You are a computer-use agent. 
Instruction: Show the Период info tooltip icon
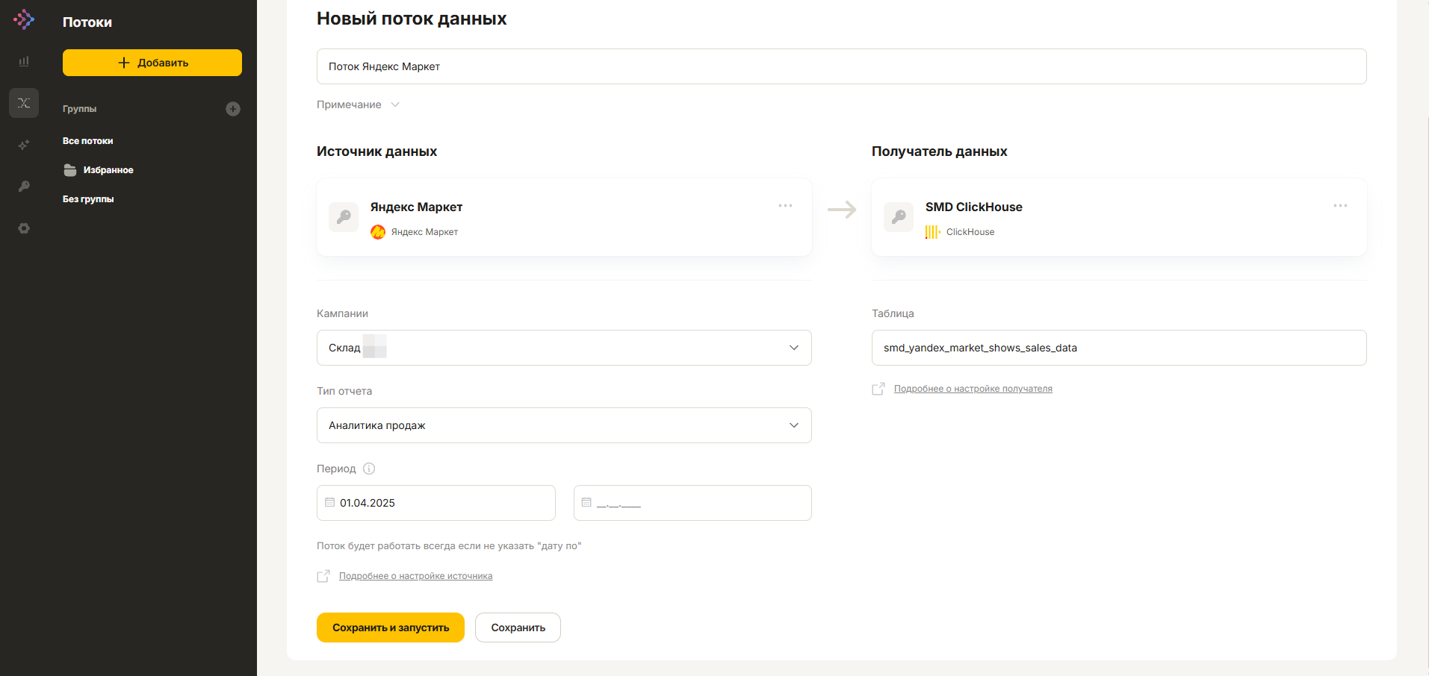click(369, 469)
